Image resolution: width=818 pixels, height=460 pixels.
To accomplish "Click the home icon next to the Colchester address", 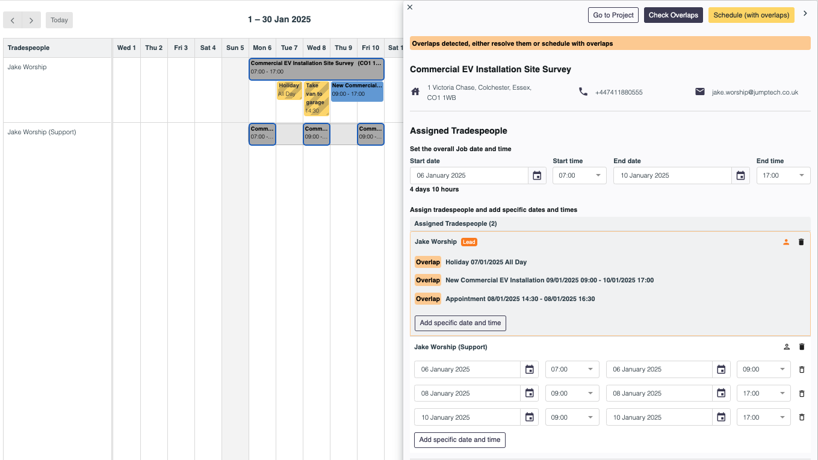I will [414, 92].
